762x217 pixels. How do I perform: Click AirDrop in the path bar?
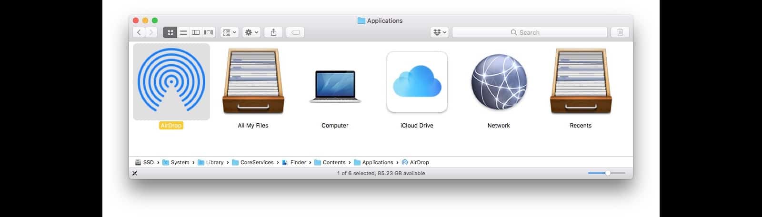[415, 162]
